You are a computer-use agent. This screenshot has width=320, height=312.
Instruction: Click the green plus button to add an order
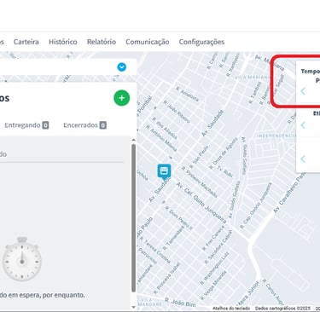point(122,98)
